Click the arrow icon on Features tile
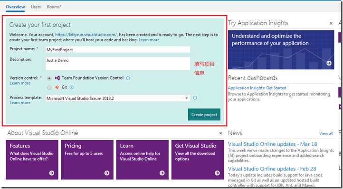The height and width of the screenshot is (189, 343). point(52,173)
